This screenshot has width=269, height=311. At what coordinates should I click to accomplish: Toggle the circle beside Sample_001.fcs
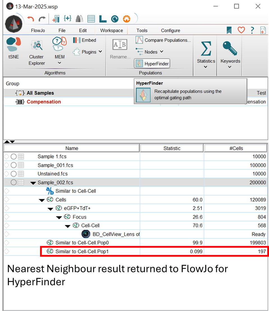pos(13,165)
